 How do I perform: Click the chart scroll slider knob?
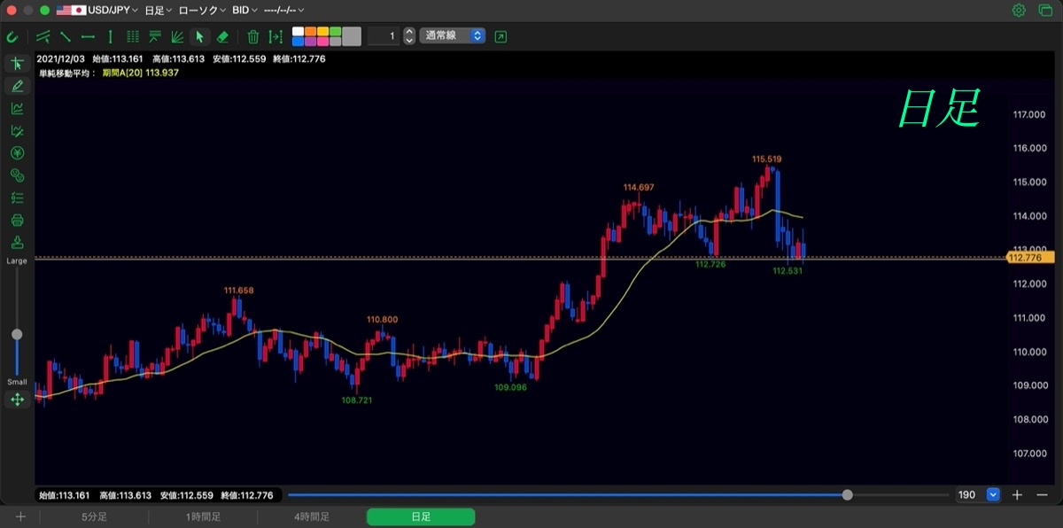tap(848, 495)
